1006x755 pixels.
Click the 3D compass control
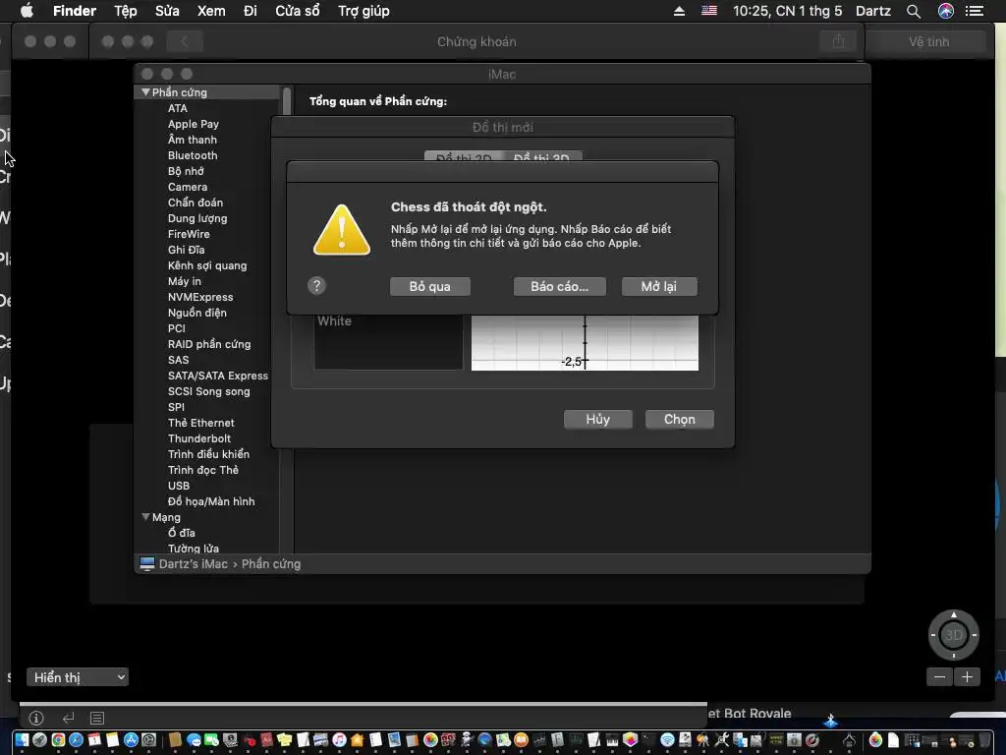pyautogui.click(x=953, y=635)
